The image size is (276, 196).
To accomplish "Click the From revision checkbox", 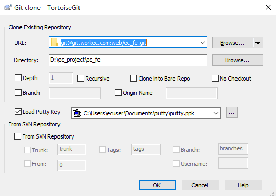I will [27, 164].
